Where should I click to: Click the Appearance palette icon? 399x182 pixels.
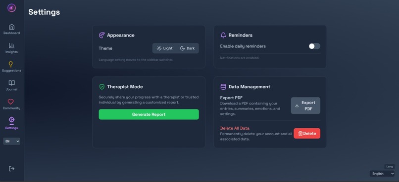(x=102, y=35)
